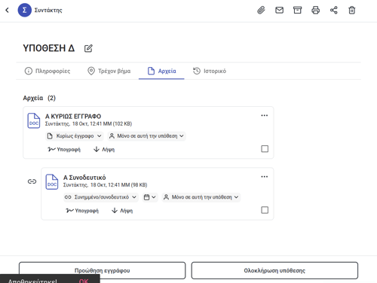Screen dimensions: 377x283
Task: Click the Αρχεία (2) section label
Action: click(x=39, y=98)
